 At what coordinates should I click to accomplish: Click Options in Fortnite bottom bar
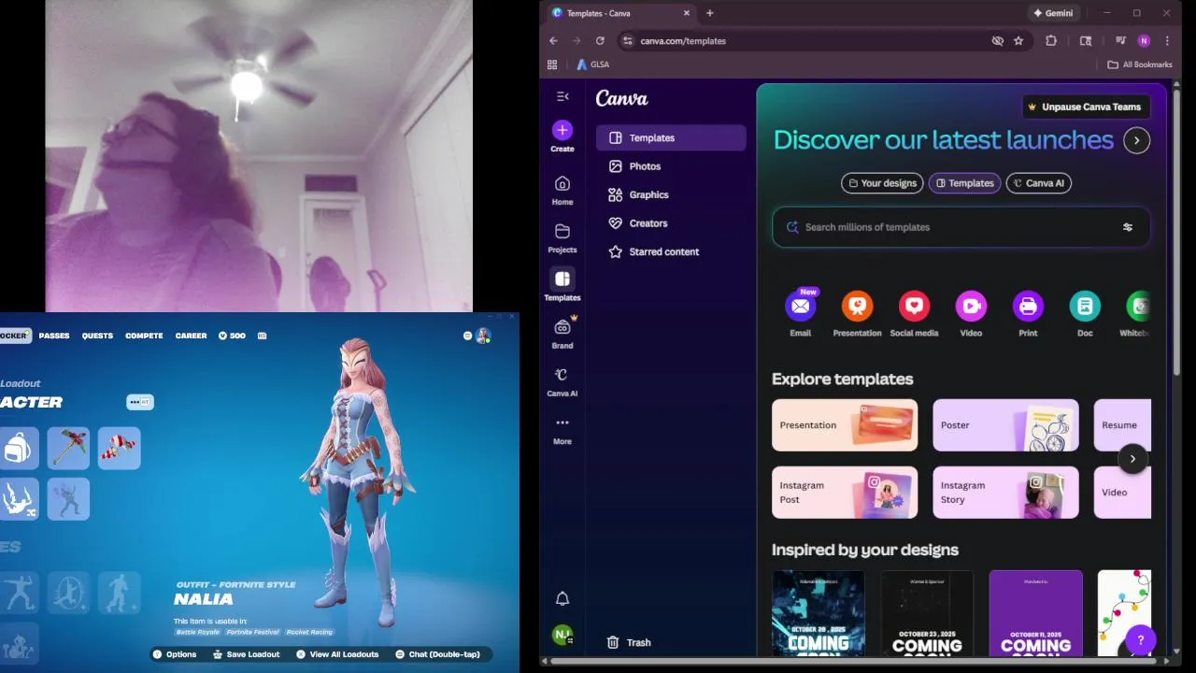coord(175,654)
